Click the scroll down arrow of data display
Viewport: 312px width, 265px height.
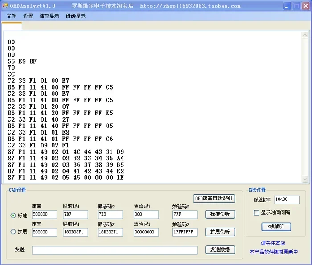(305, 179)
